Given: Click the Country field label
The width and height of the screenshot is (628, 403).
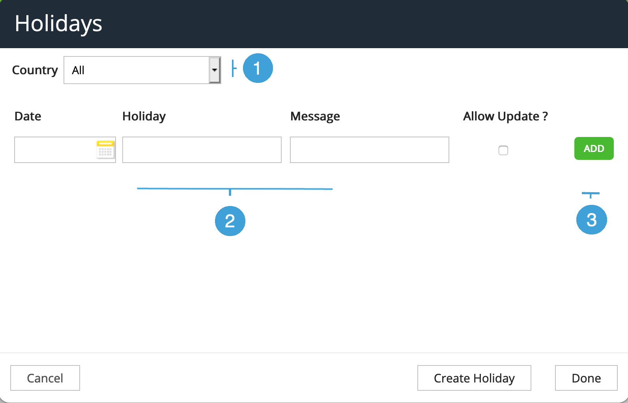Looking at the screenshot, I should coord(35,70).
